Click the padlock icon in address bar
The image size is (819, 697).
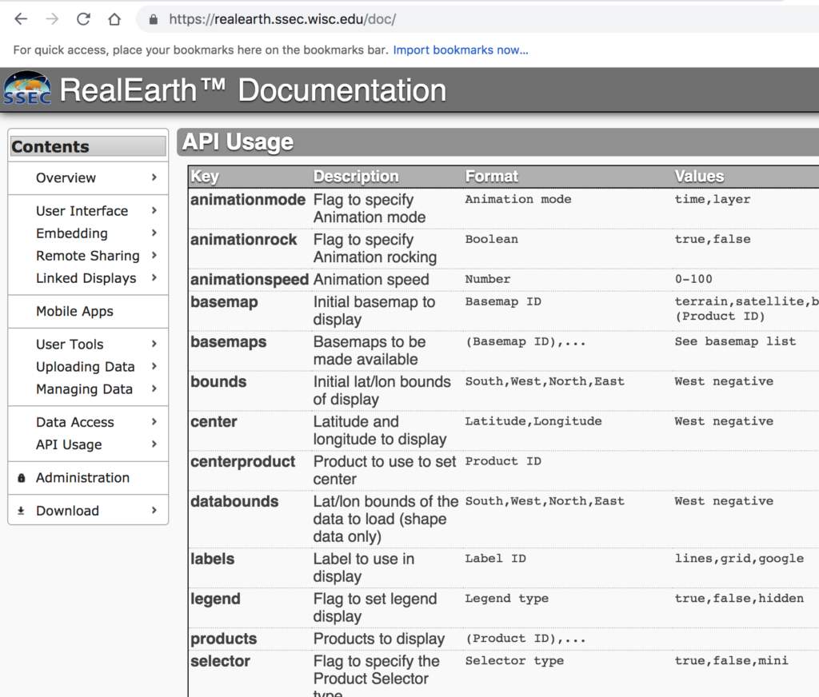coord(154,19)
